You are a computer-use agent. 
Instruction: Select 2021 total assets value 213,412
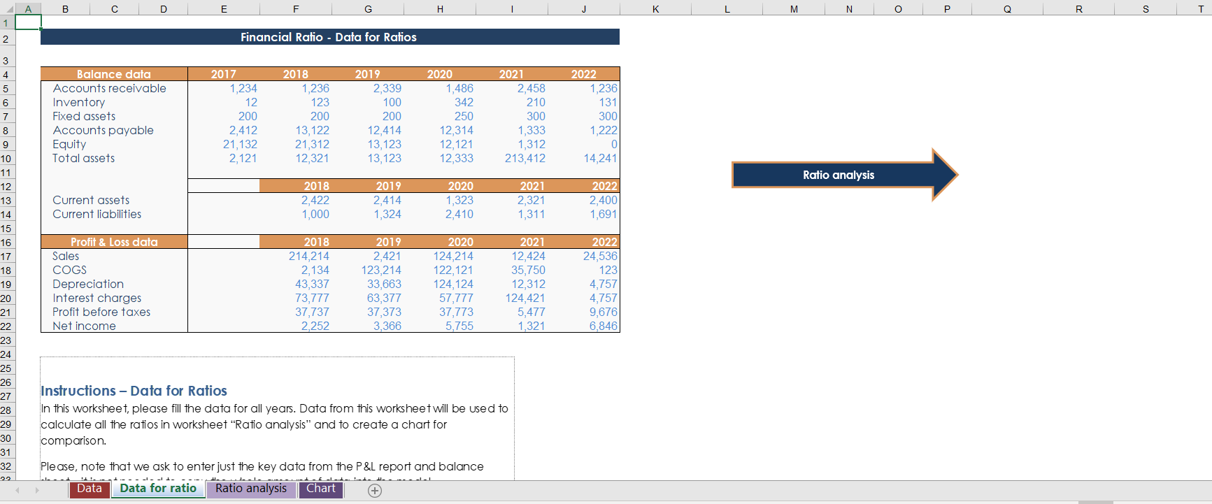(x=525, y=158)
